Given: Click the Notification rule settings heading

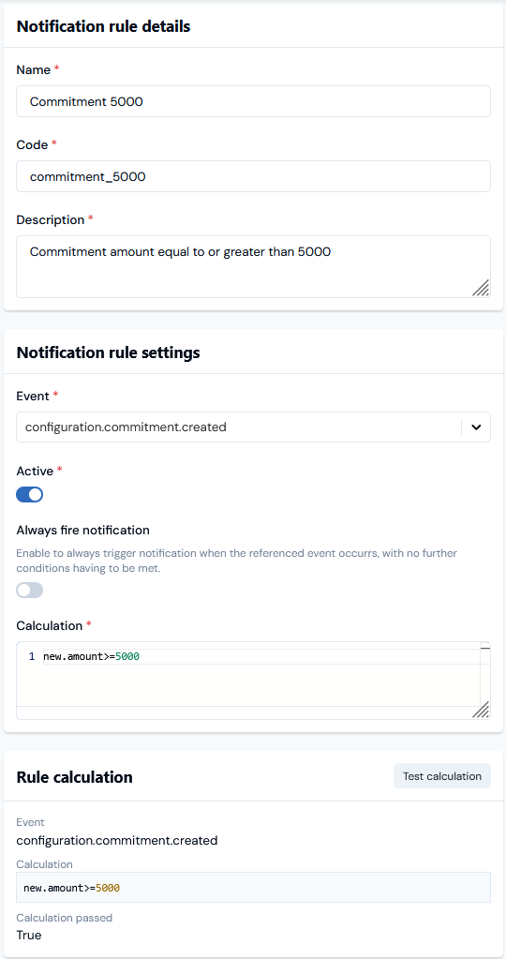Looking at the screenshot, I should click(108, 352).
